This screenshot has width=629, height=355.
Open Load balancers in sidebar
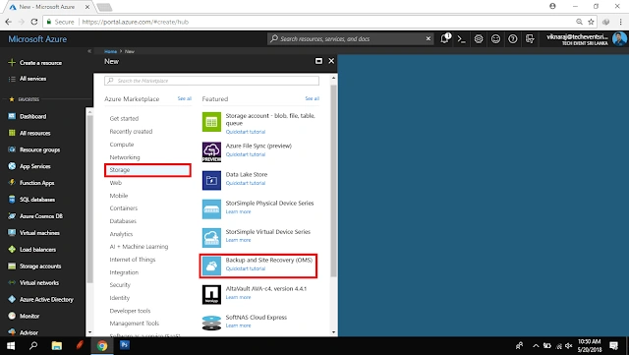point(37,250)
